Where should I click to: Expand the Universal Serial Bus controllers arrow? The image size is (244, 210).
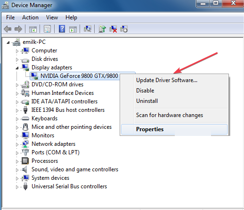17,187
